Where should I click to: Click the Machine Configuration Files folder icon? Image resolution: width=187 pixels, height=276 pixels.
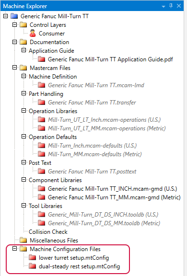[23, 249]
